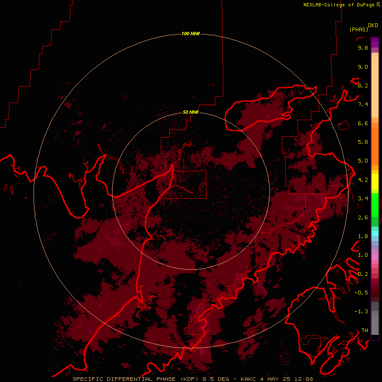Click the 5.8 legend value
Screen dimensions: 382x382
(x=363, y=142)
